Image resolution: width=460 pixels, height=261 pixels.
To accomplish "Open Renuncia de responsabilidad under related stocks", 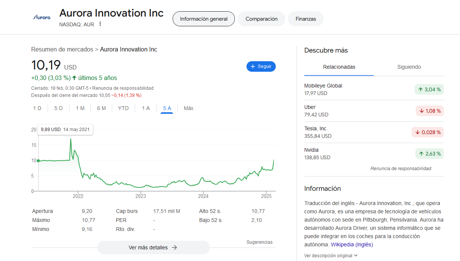I will click(401, 169).
